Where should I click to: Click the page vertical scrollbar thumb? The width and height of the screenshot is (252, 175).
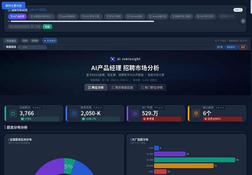(251, 7)
